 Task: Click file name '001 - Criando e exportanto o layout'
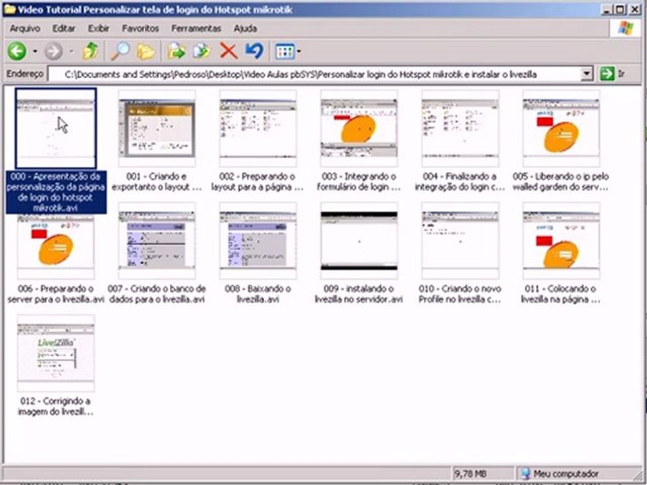click(x=157, y=182)
